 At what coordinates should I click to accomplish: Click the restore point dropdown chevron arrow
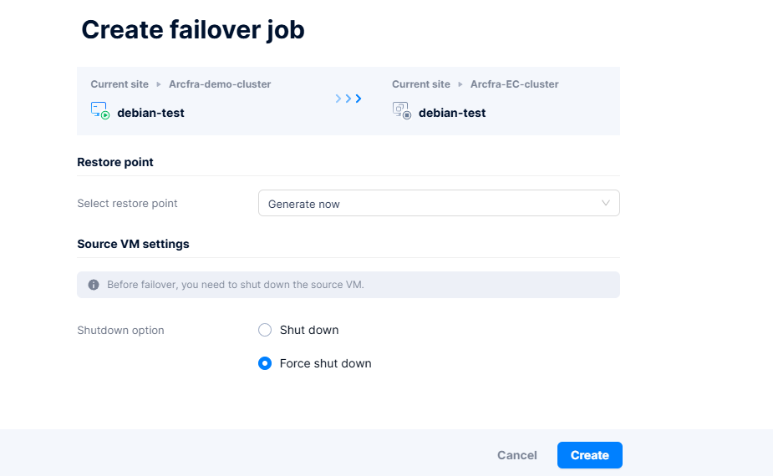[606, 203]
